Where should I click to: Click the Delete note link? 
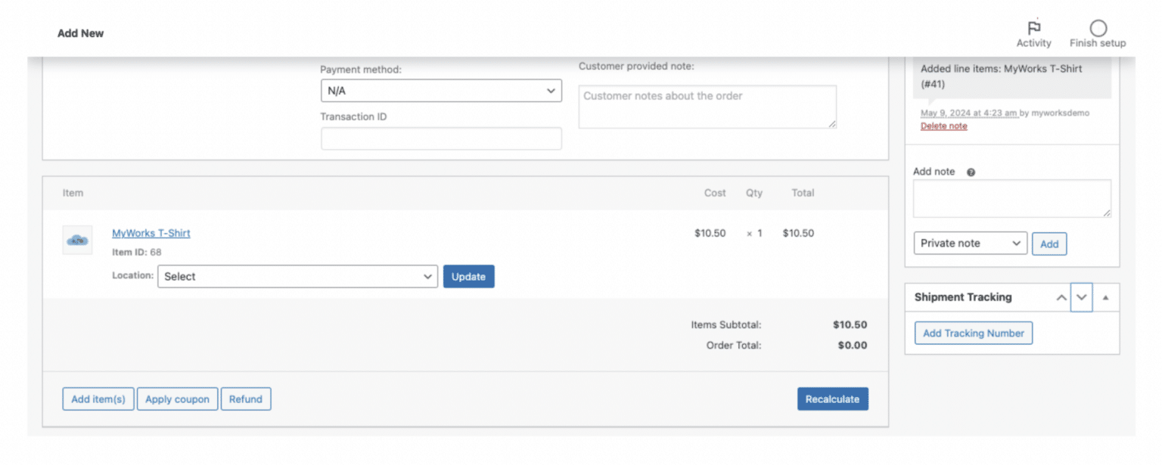[943, 126]
